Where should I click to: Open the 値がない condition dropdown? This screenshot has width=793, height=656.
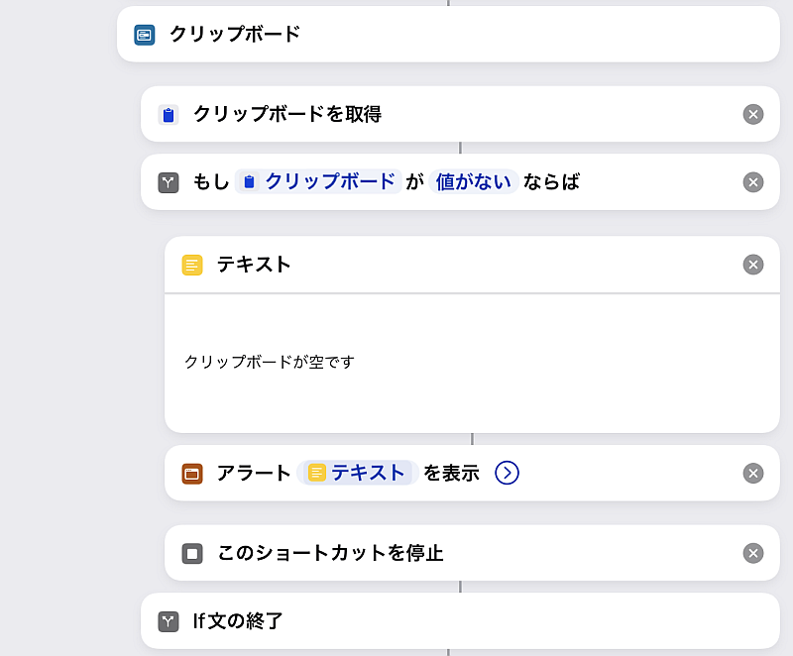tap(474, 182)
